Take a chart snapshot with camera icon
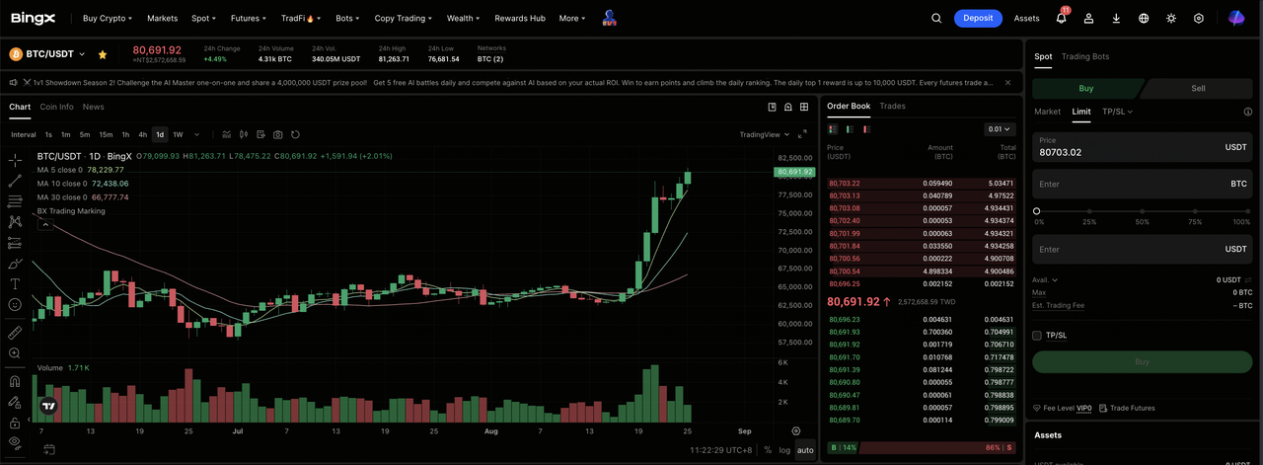The width and height of the screenshot is (1263, 465). click(278, 134)
